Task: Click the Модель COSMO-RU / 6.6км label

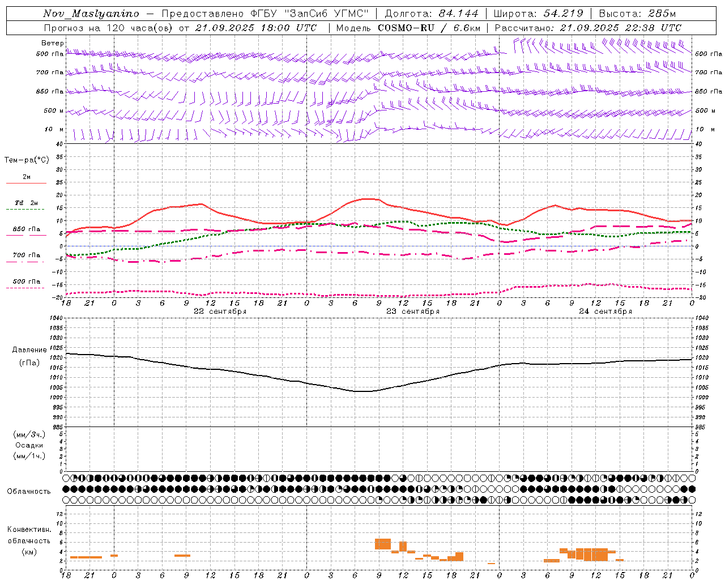Action: pyautogui.click(x=408, y=28)
